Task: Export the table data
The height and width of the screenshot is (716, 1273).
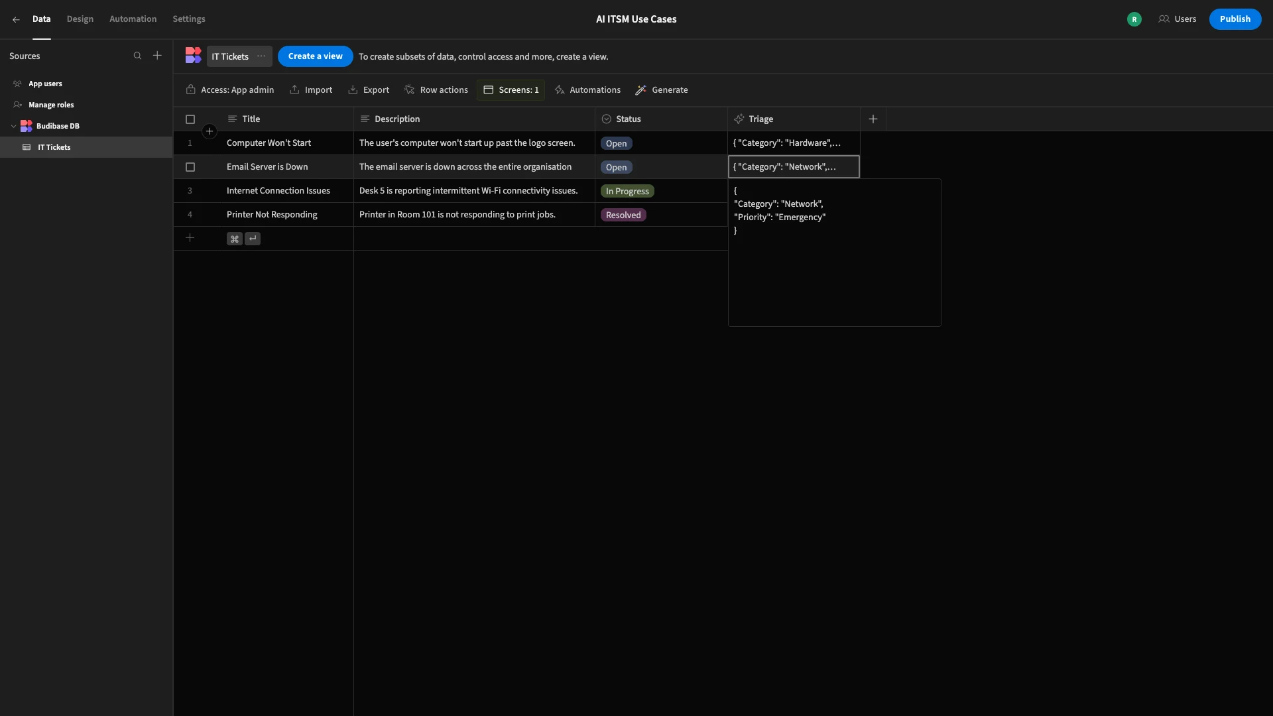Action: (x=369, y=90)
